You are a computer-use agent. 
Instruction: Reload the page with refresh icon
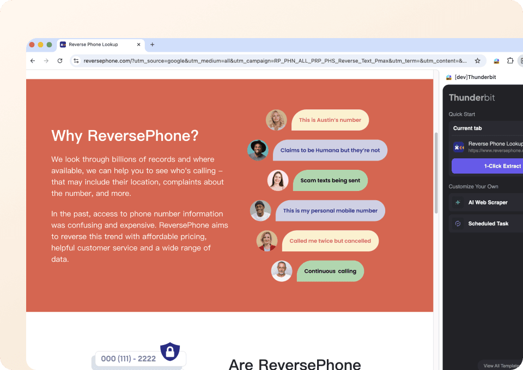60,60
